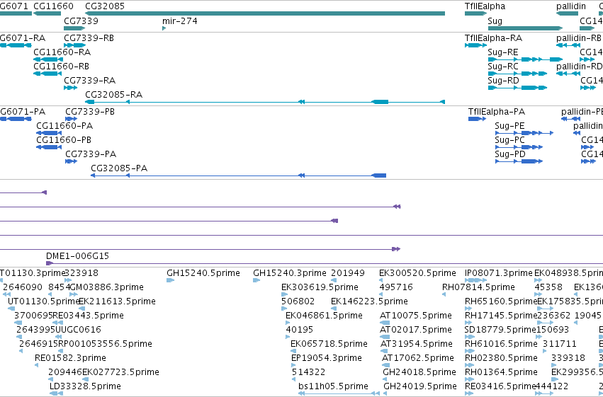
Task: Click EST EK027723.5prime
Action: click(120, 373)
